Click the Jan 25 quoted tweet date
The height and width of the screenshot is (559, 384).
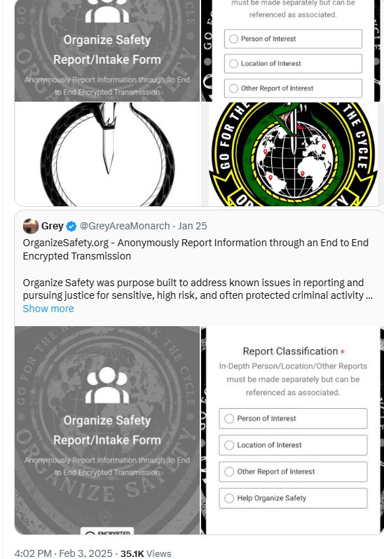[193, 226]
